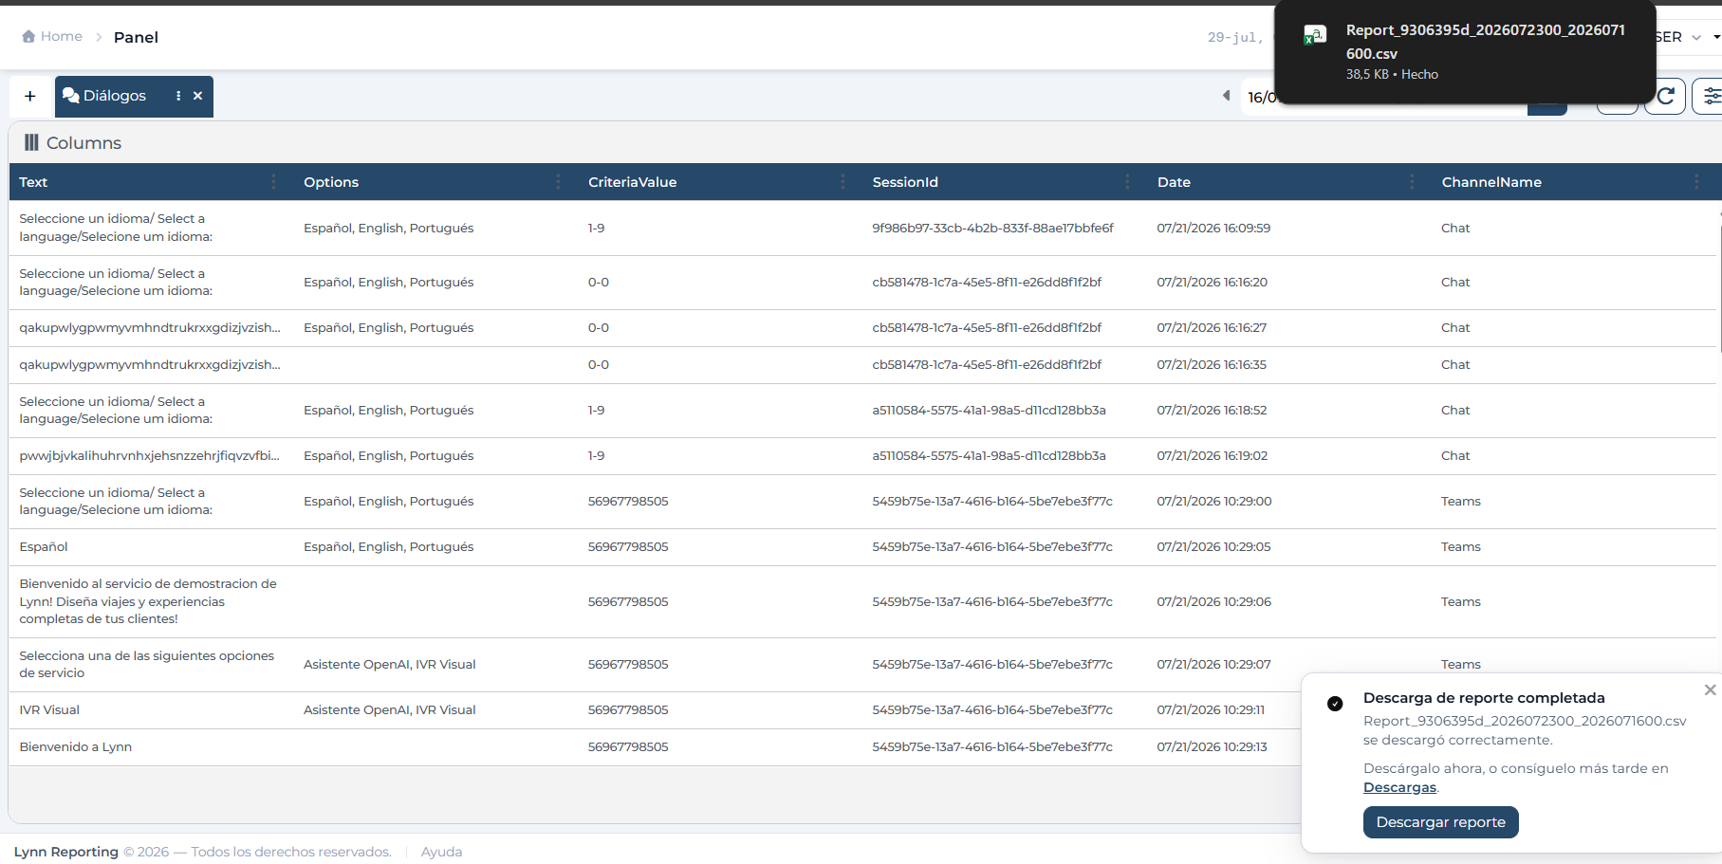Sort by the CriteriaValue column header
Viewport: 1722px width, 864px height.
pyautogui.click(x=632, y=182)
